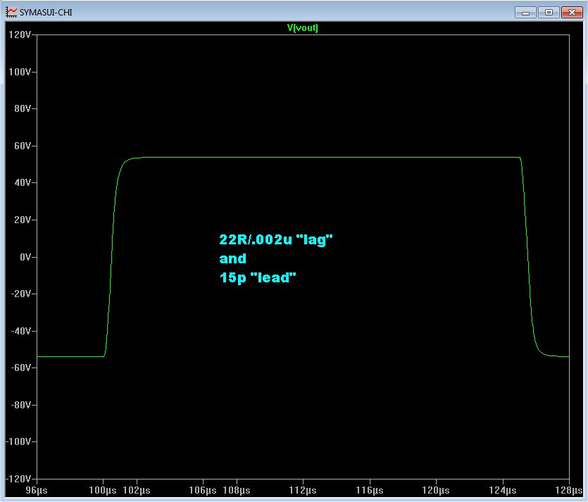588x502 pixels.
Task: Click the LTspice waveform window icon
Action: [11, 12]
